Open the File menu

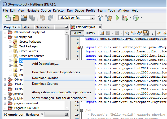coord(5,11)
